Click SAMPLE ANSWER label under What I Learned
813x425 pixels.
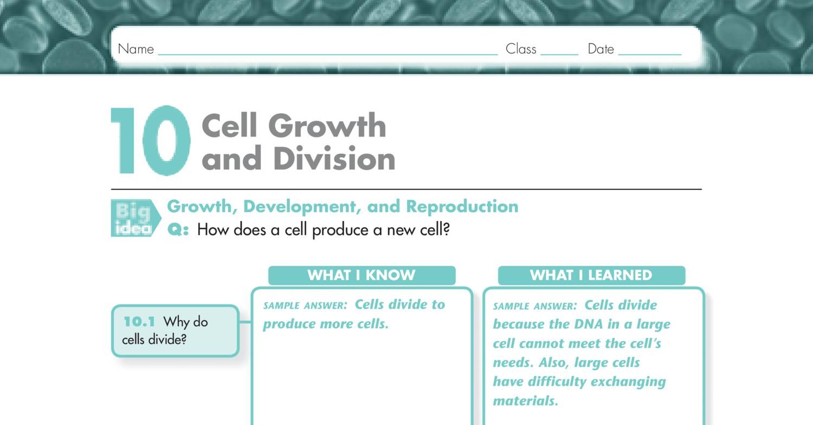pyautogui.click(x=534, y=306)
